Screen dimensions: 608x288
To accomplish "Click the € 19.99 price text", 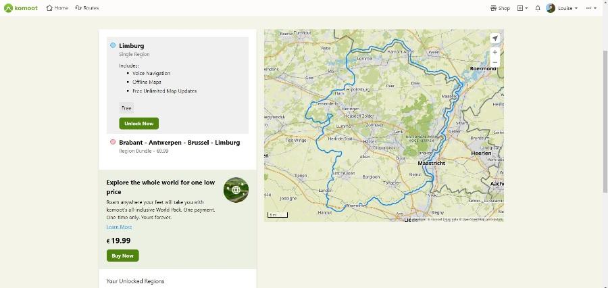I will click(x=119, y=241).
